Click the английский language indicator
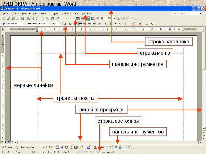Screen dimensions: 206x154 click(108, 152)
